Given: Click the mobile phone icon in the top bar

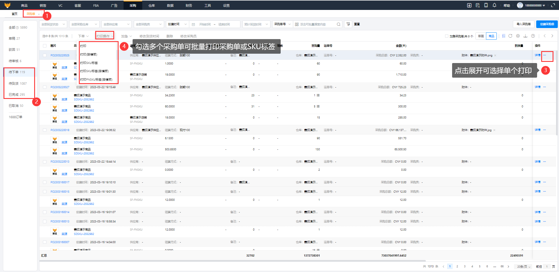Looking at the screenshot, I should pos(486,5).
